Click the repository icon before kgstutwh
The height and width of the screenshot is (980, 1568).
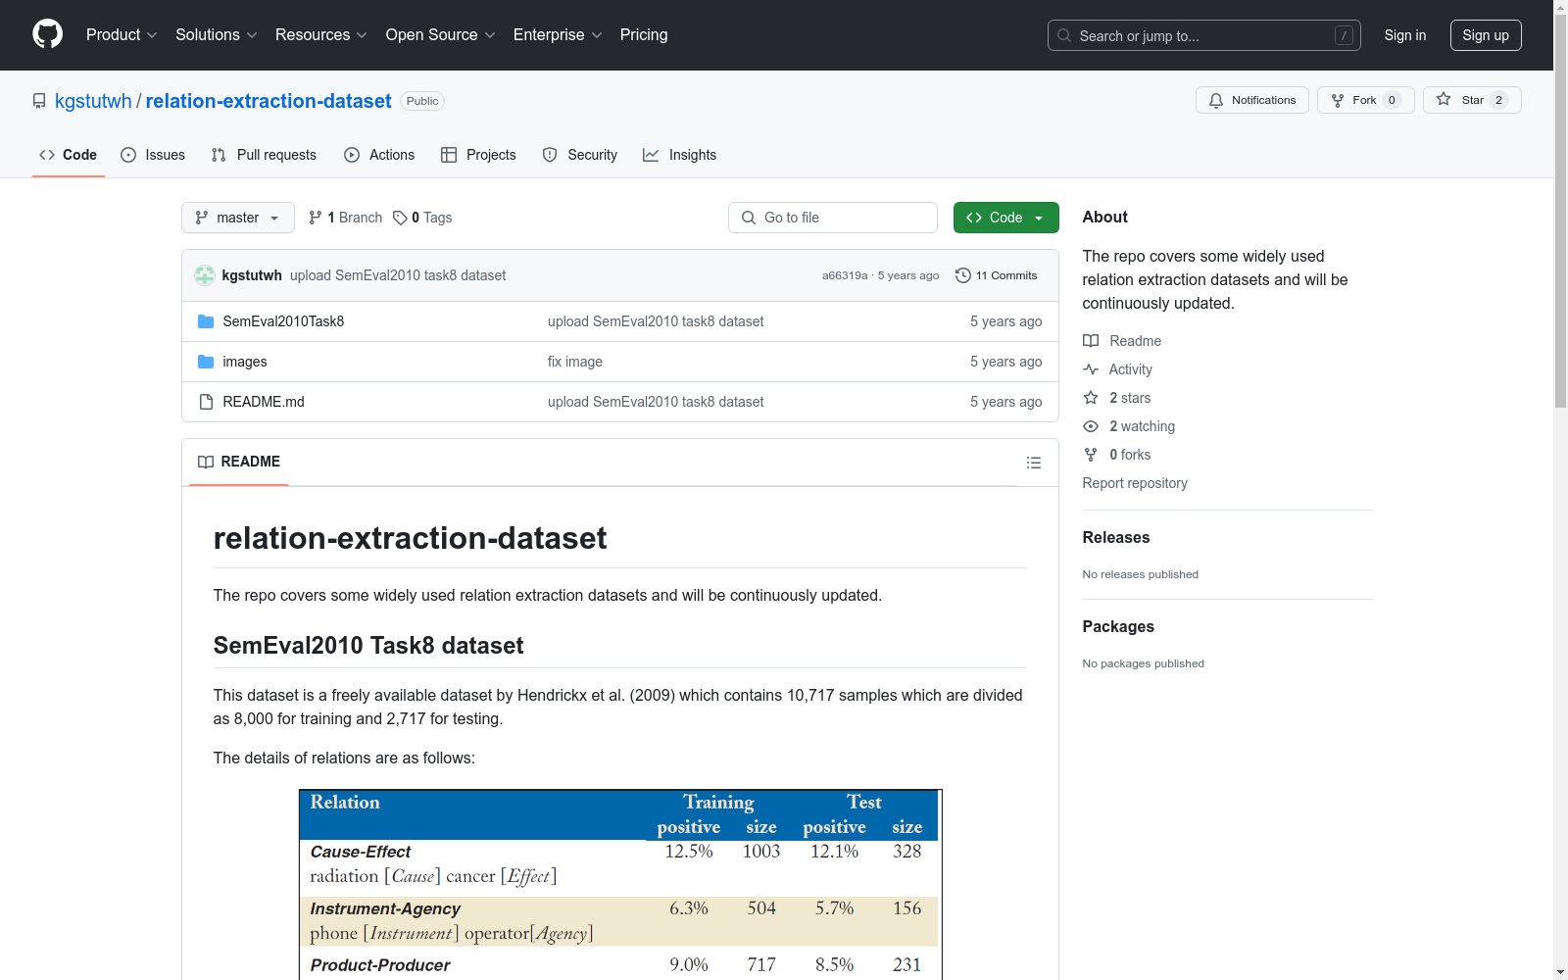click(x=39, y=101)
